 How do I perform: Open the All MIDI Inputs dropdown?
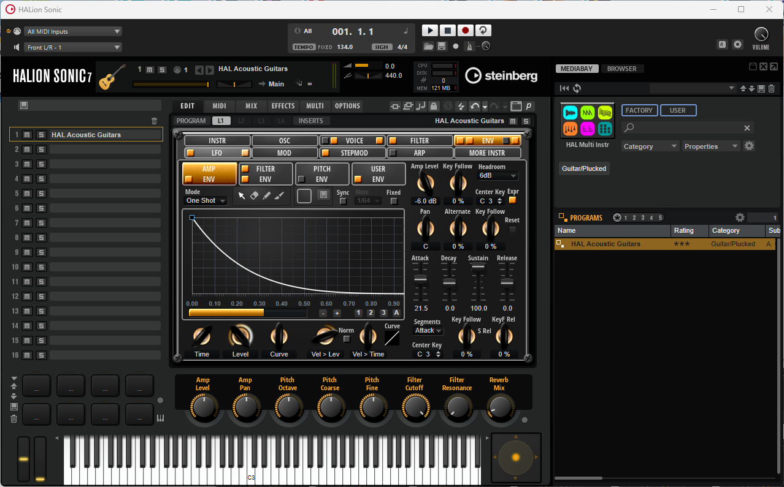(73, 31)
